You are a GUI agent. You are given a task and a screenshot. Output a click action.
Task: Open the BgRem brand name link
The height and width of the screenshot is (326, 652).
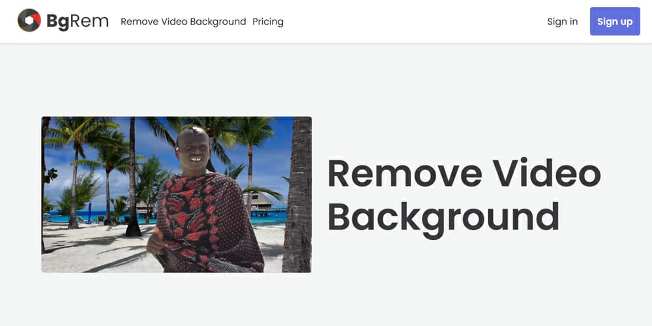click(78, 22)
